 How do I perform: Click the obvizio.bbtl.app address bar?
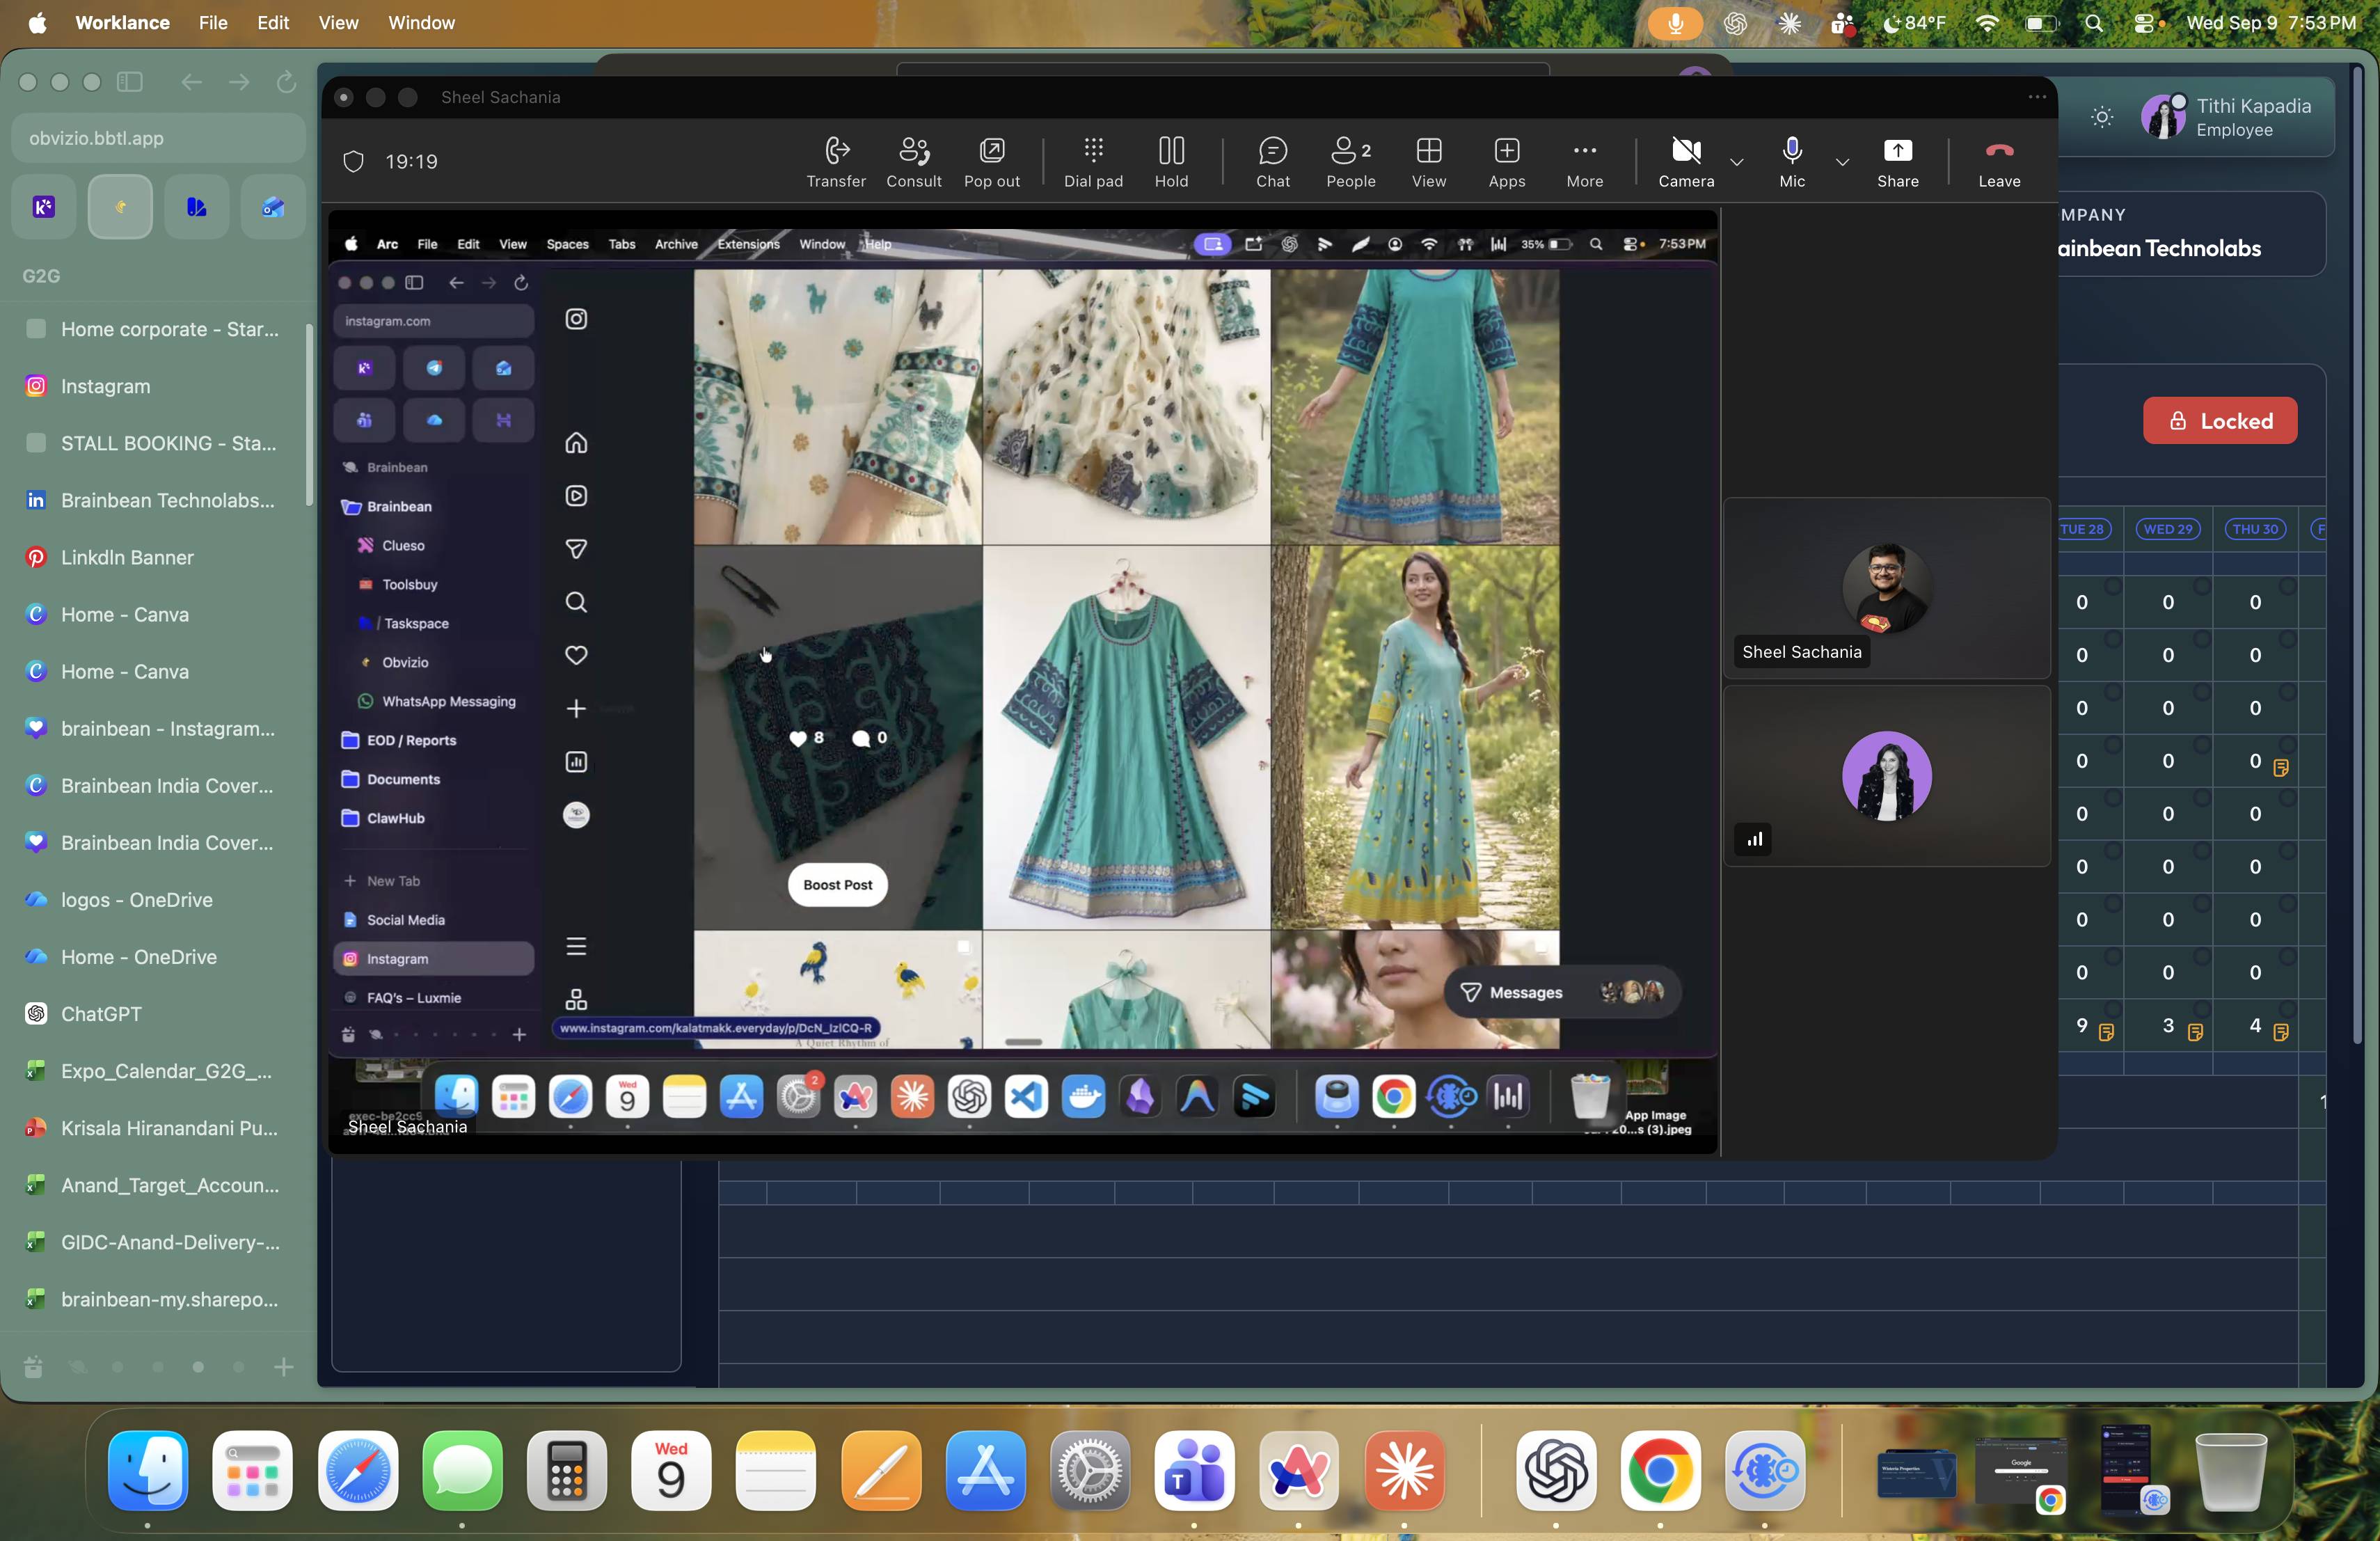(x=158, y=138)
